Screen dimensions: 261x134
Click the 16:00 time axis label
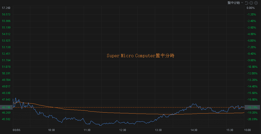248,130
